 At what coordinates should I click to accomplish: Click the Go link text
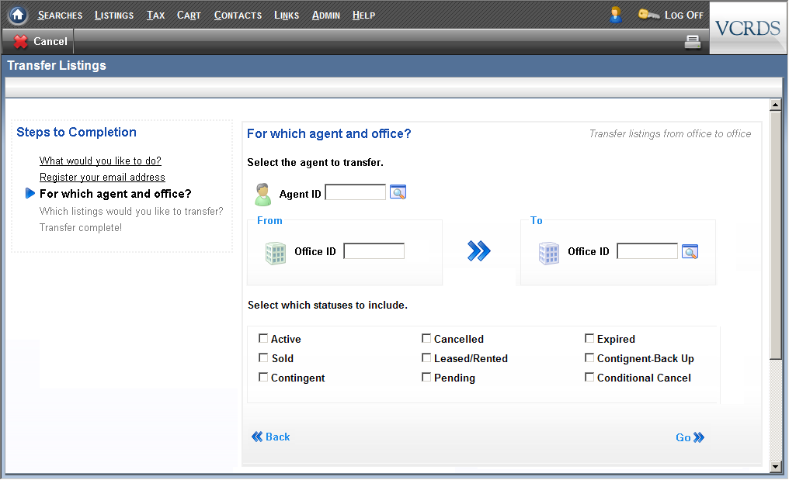(x=683, y=438)
